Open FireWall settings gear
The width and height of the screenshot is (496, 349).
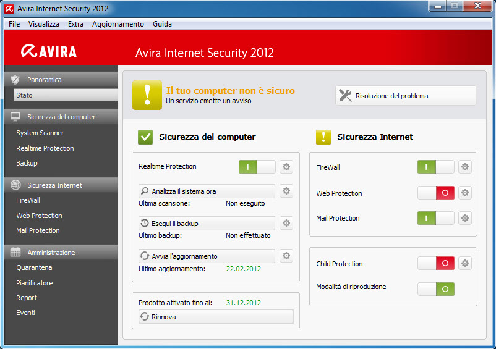tap(465, 167)
